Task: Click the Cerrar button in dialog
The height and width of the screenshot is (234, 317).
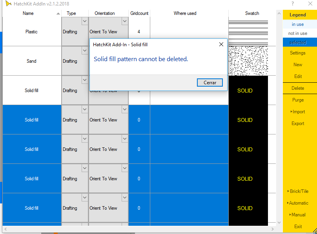Action: point(210,83)
